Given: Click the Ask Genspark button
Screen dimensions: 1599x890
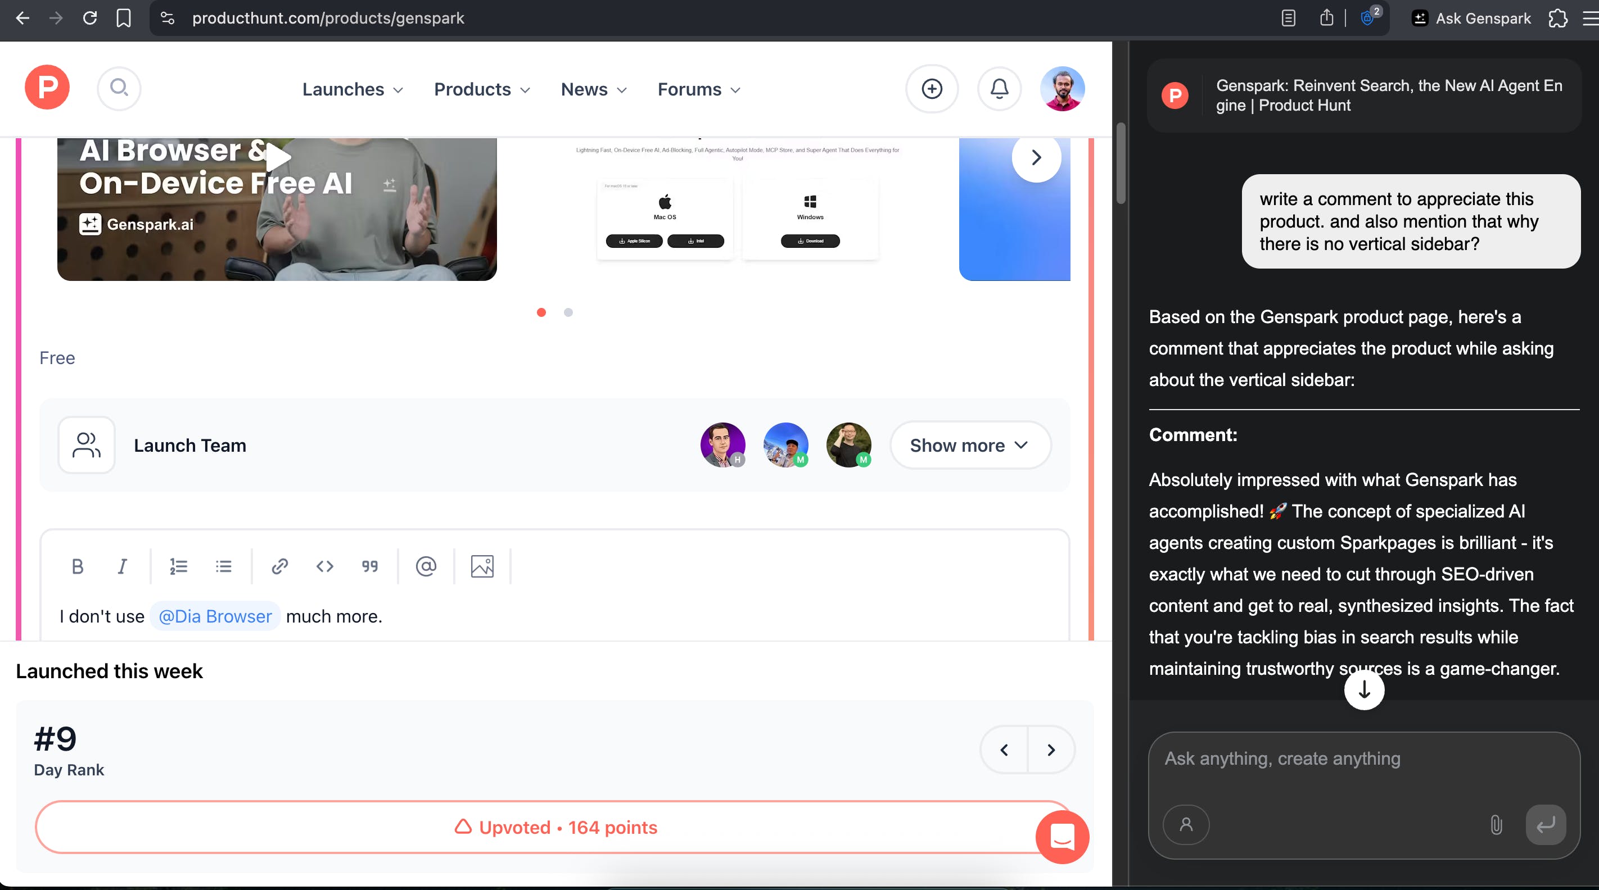Looking at the screenshot, I should (x=1471, y=18).
